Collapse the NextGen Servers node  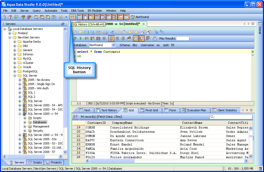(10, 37)
